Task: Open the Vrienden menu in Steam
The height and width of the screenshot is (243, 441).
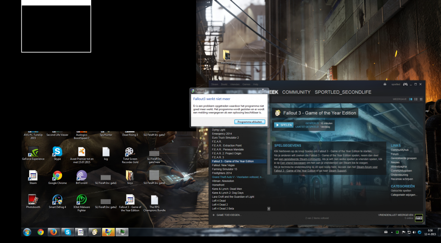Action: point(235,84)
